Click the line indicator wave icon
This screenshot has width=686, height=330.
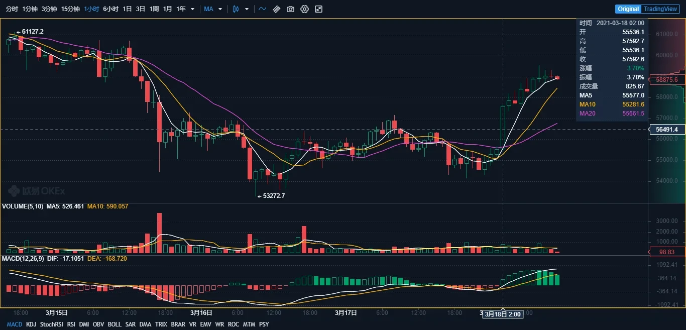pos(262,9)
